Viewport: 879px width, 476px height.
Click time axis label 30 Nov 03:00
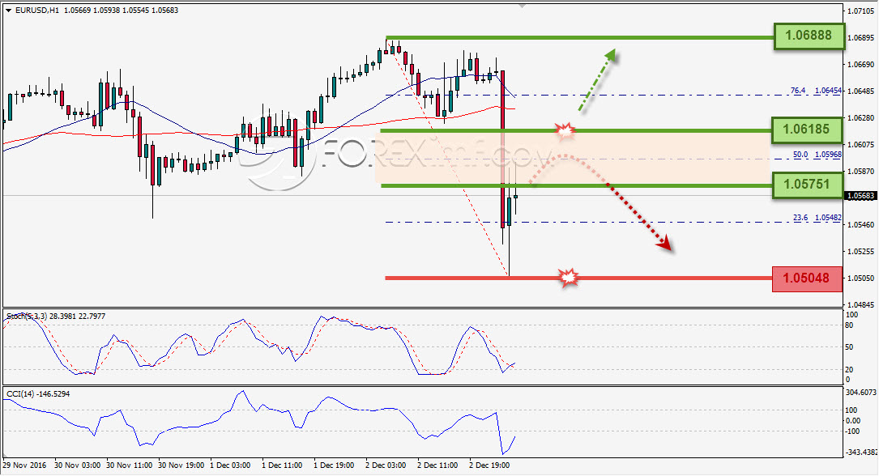point(77,465)
